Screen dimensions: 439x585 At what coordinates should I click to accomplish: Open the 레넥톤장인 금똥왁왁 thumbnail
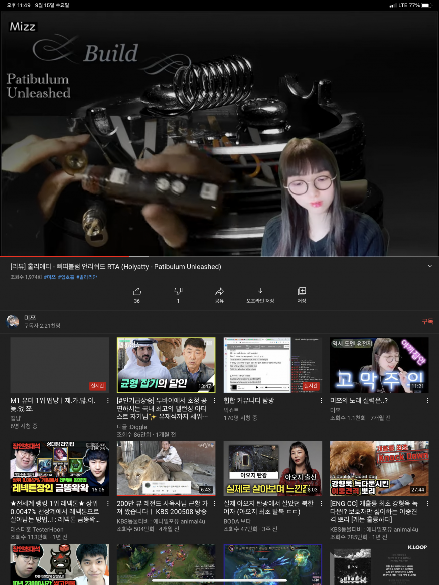[x=59, y=468]
